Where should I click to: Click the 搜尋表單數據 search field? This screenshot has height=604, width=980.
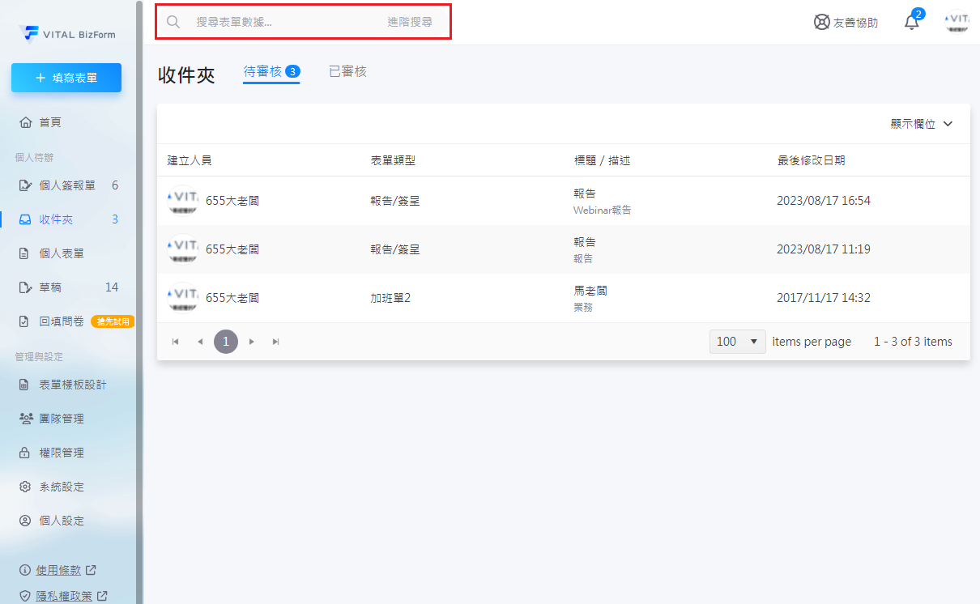(283, 22)
